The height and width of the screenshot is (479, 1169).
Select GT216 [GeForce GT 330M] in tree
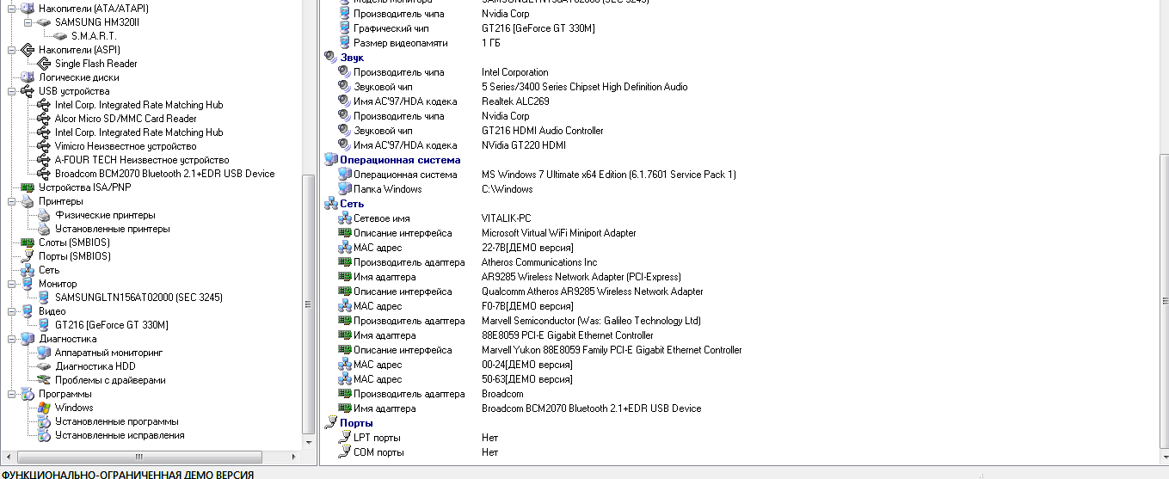click(x=112, y=325)
